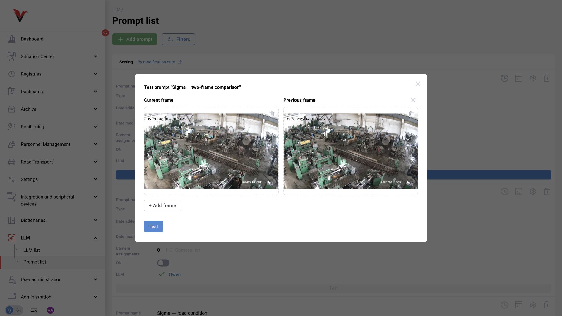
Task: Select Prompt list in sidebar
Action: pyautogui.click(x=35, y=262)
